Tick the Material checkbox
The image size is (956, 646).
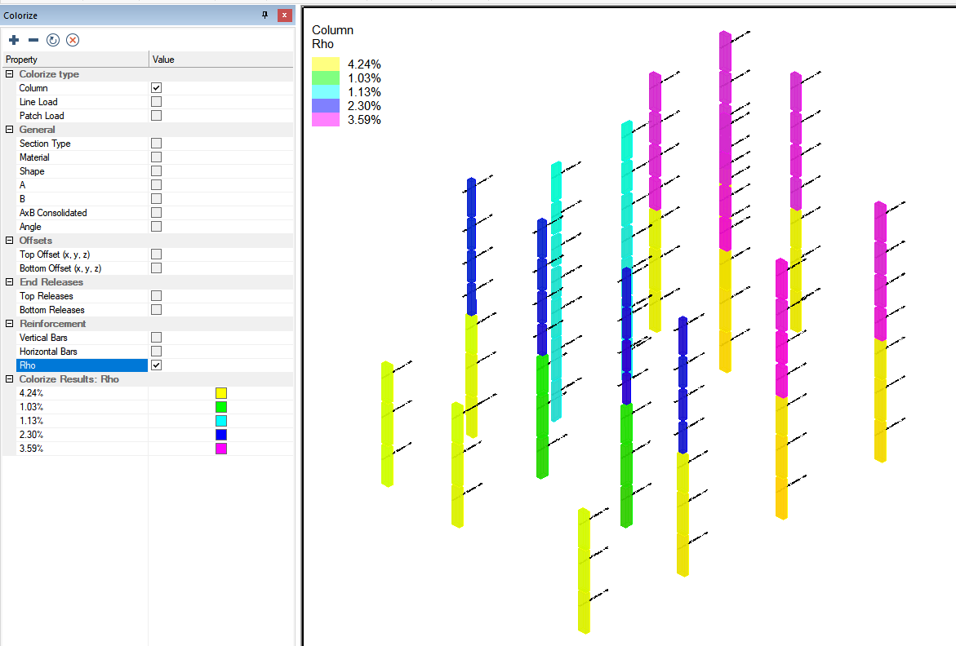pos(156,157)
